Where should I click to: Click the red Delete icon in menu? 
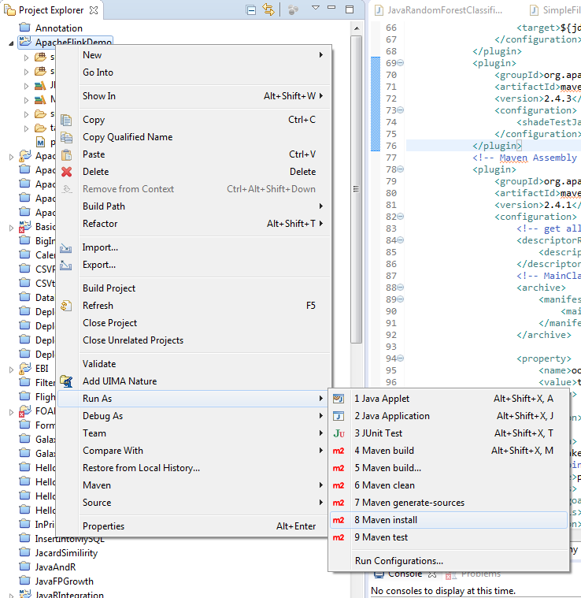click(x=67, y=172)
